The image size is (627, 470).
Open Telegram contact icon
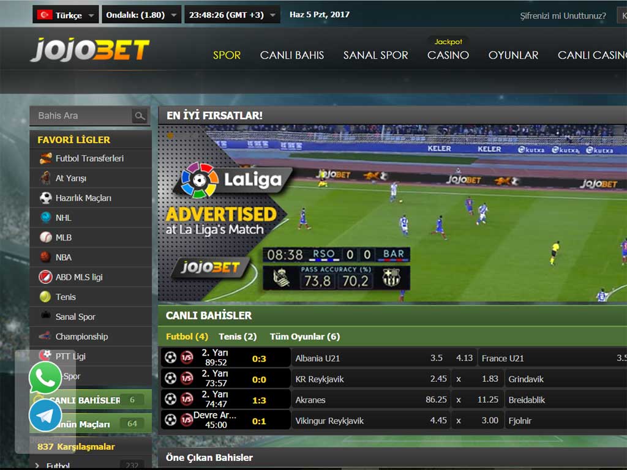[45, 416]
